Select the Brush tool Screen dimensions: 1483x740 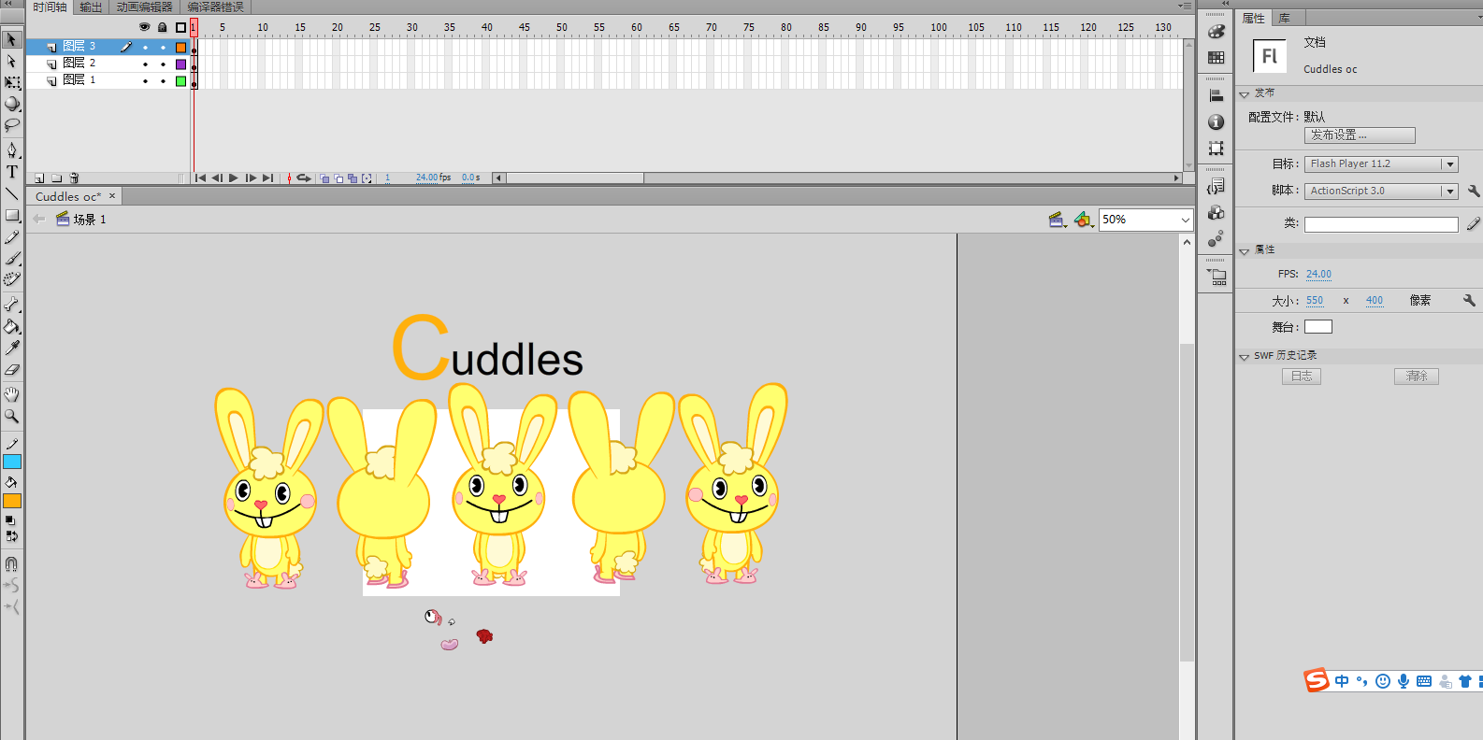(11, 258)
